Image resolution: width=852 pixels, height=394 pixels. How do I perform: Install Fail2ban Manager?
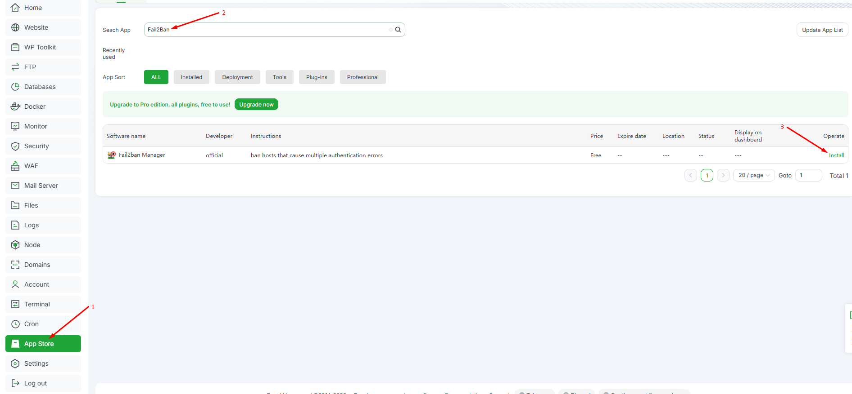pos(836,155)
